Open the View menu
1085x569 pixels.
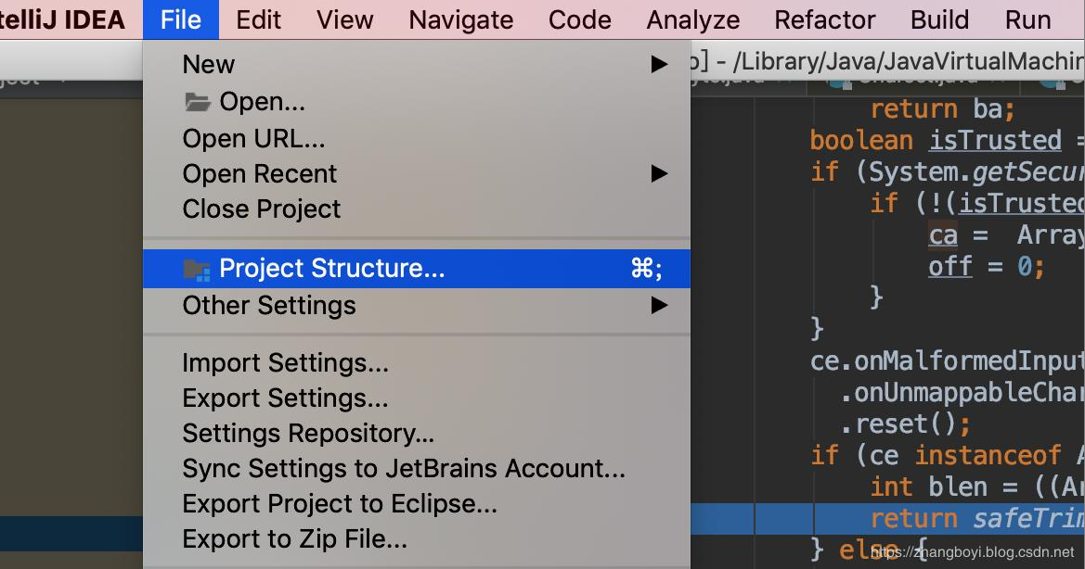(x=344, y=19)
